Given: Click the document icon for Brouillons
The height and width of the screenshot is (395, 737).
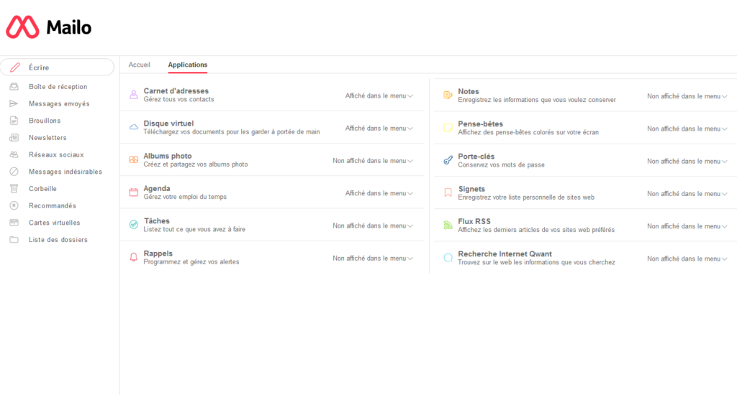Looking at the screenshot, I should coord(14,121).
